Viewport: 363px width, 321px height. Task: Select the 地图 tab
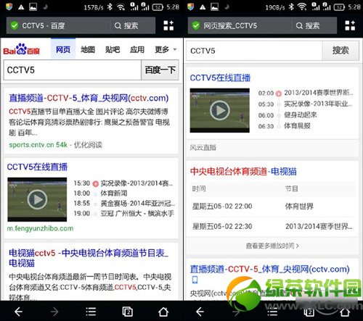88,49
